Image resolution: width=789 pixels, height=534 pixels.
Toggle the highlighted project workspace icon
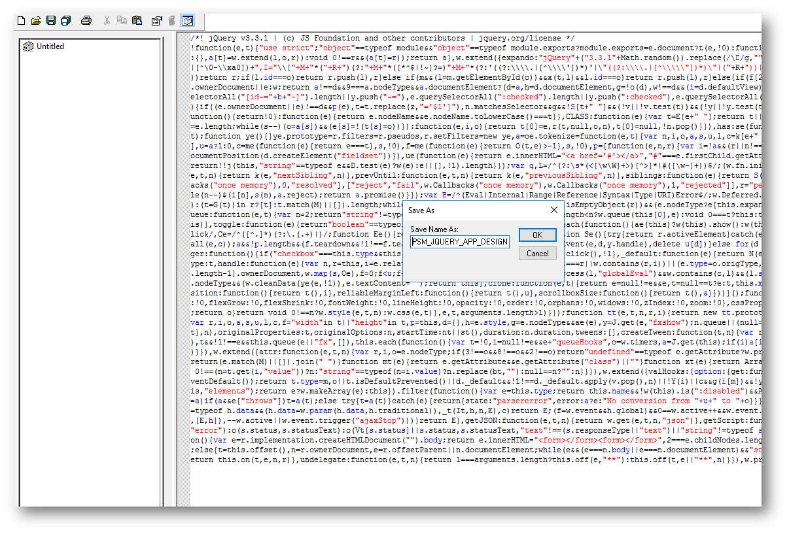[x=187, y=21]
